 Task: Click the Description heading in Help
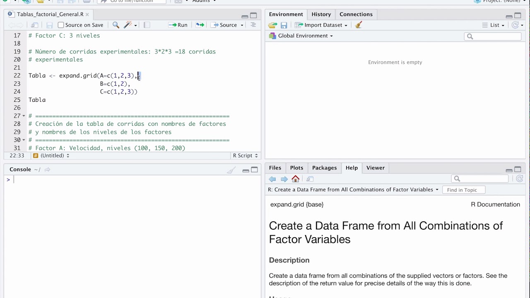(x=289, y=260)
